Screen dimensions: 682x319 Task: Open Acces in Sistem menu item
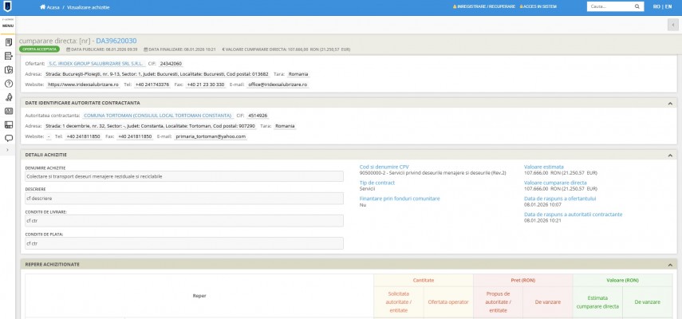pos(540,6)
